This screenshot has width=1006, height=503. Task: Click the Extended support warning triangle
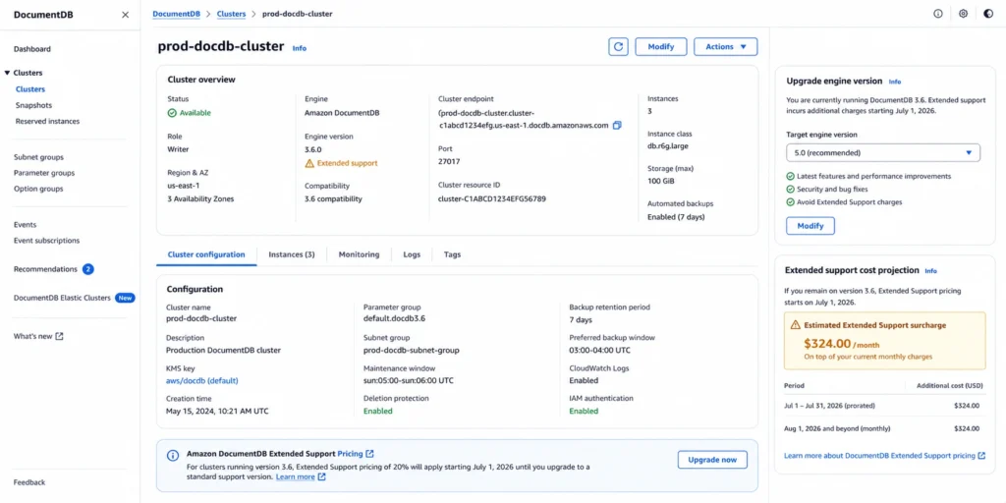click(309, 163)
